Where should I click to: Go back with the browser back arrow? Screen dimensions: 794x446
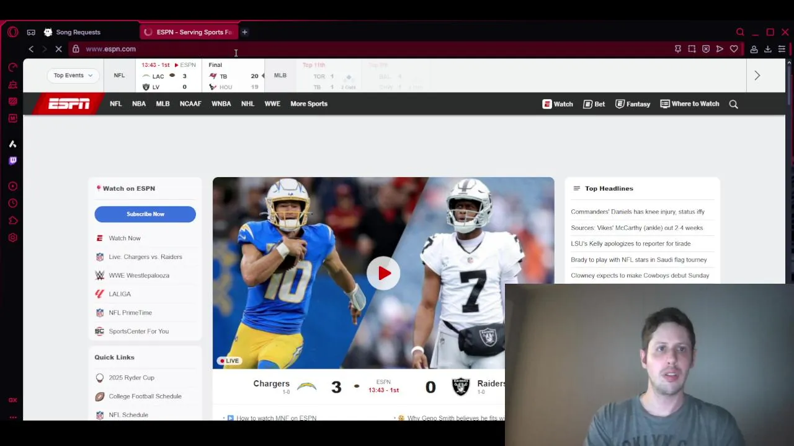(31, 49)
